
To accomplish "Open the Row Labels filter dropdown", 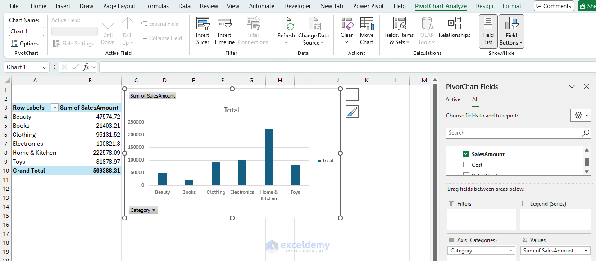I will (x=55, y=107).
